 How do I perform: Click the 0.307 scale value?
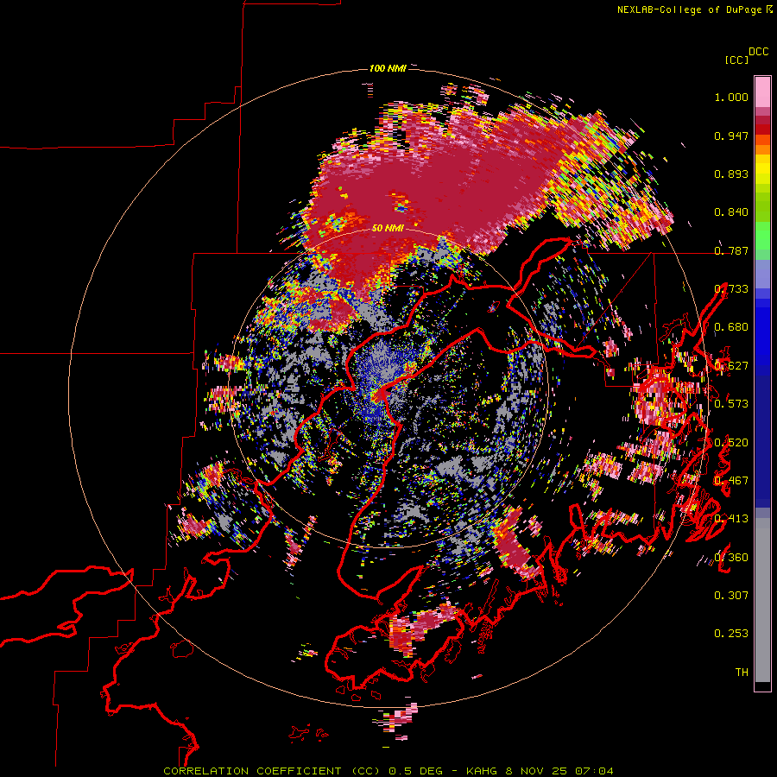pyautogui.click(x=731, y=596)
